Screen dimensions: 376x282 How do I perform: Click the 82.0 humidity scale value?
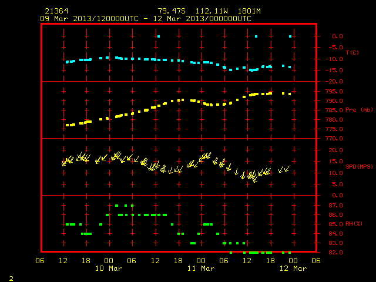[335, 253]
